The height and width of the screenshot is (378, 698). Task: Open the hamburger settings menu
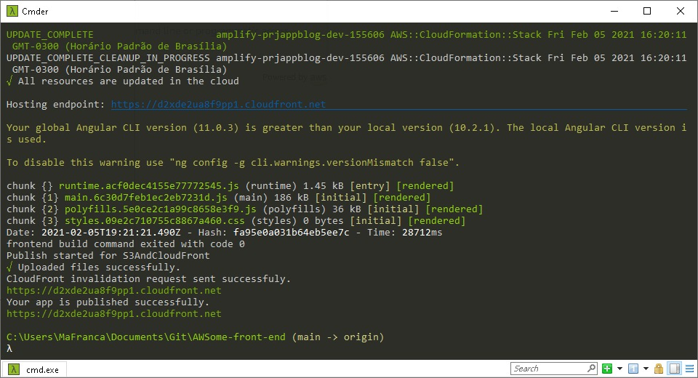coord(689,369)
